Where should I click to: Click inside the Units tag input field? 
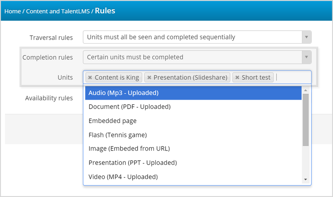pyautogui.click(x=293, y=77)
